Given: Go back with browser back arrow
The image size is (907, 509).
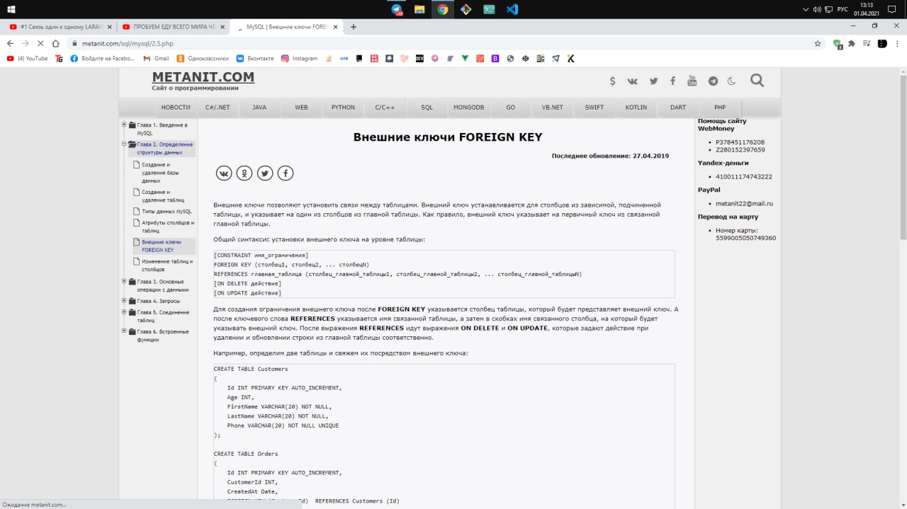Looking at the screenshot, I should (10, 43).
